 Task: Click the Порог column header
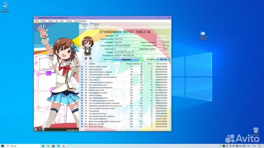150,64
